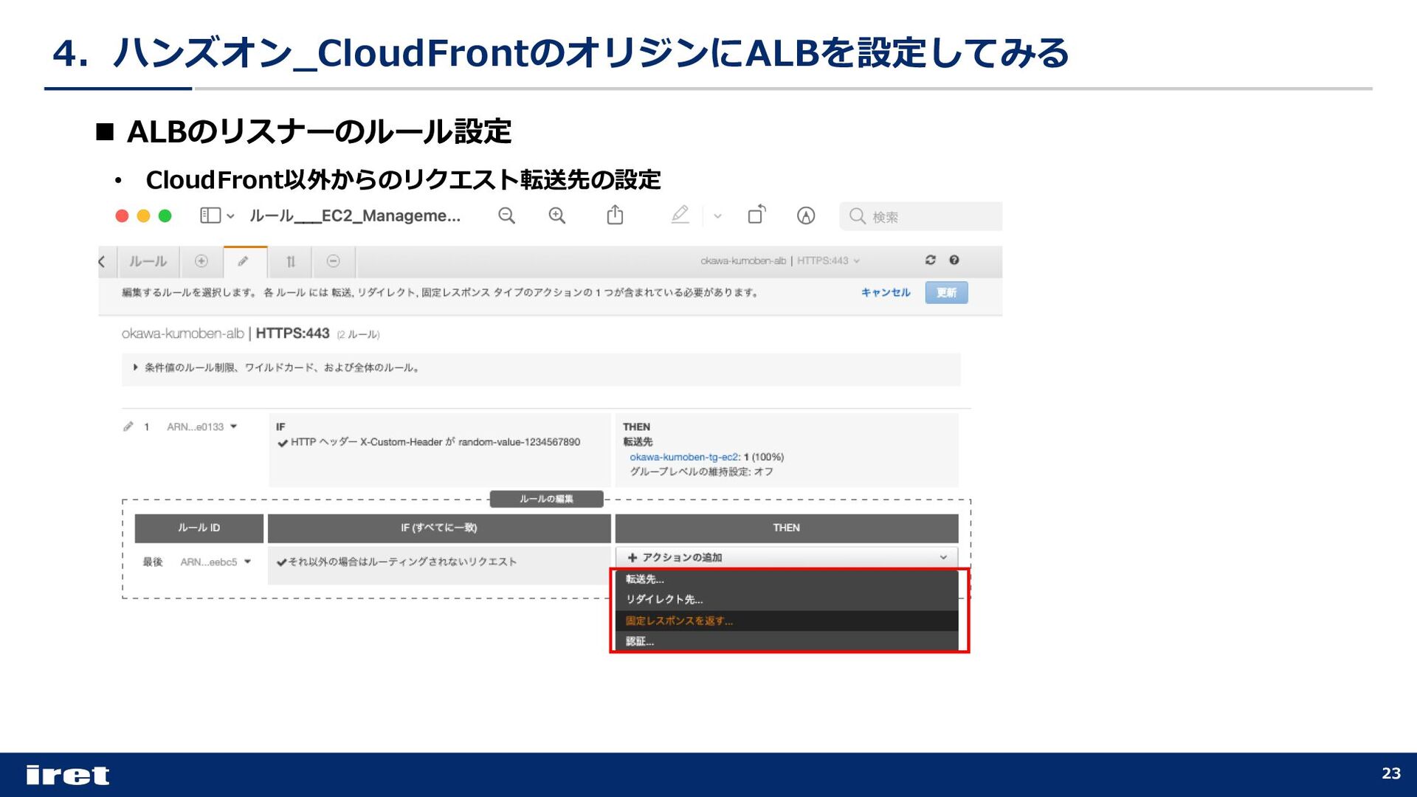This screenshot has width=1417, height=797.
Task: Expand the 条件値のルール制限 disclosure triangle
Action: tap(136, 368)
